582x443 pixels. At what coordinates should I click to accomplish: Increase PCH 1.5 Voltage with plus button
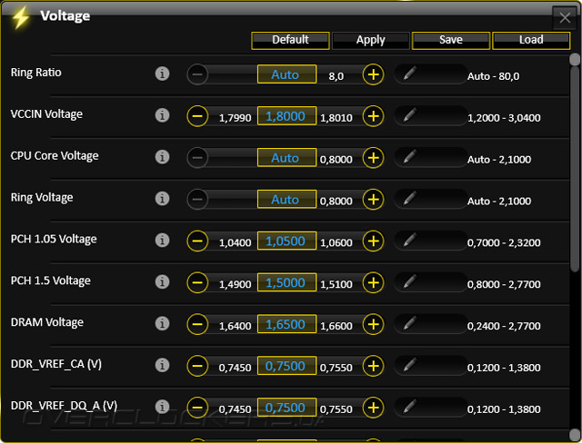[x=373, y=283]
